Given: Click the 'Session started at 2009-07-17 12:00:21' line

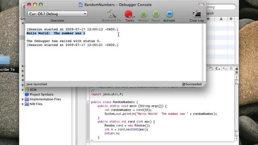Looking at the screenshot, I should [73, 45].
